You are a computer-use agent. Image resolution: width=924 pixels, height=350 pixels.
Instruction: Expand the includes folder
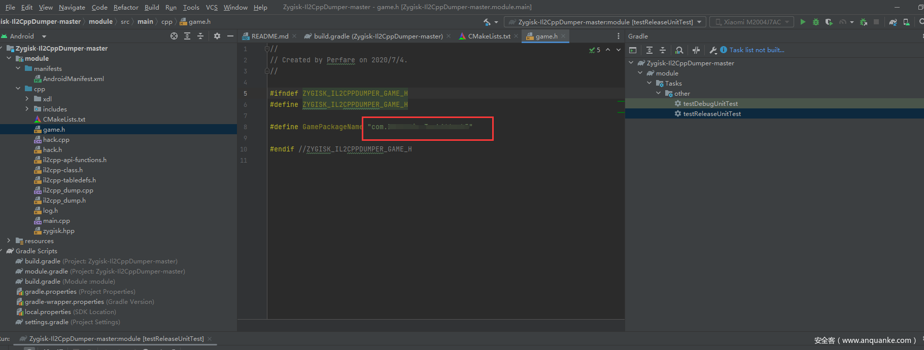pyautogui.click(x=27, y=109)
